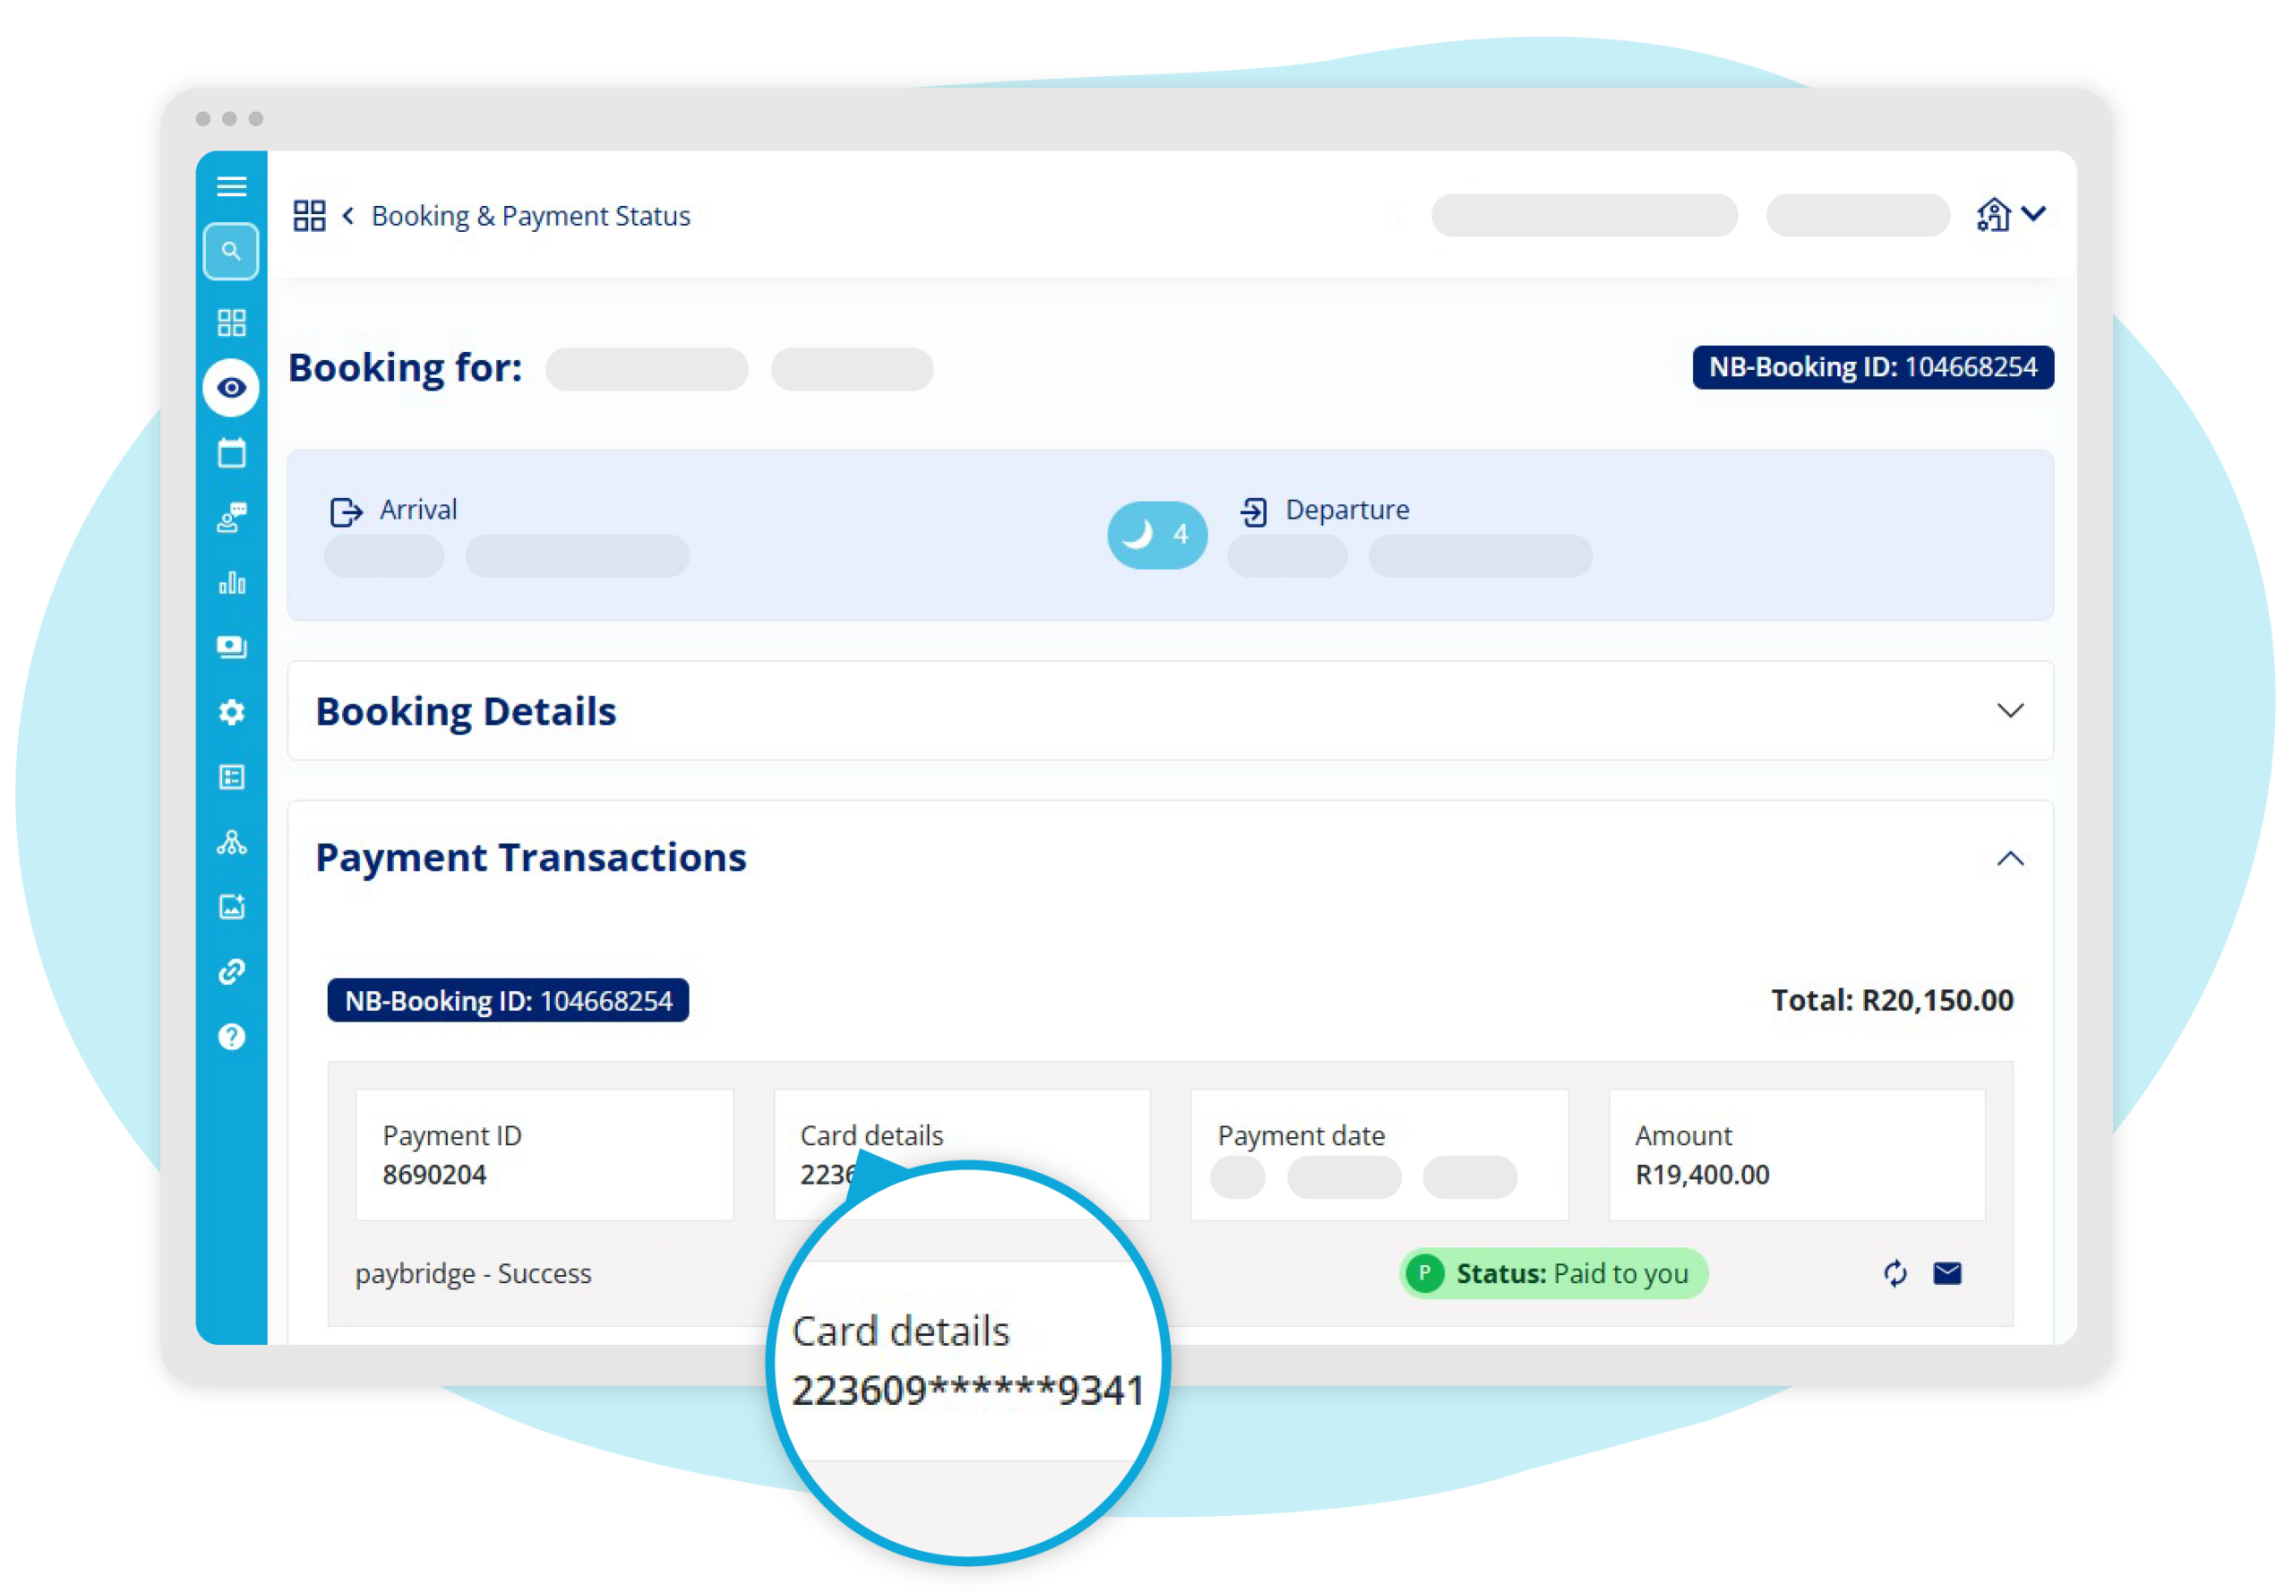This screenshot has height=1593, width=2293.
Task: Open the calendar icon in the sidebar
Action: (x=231, y=453)
